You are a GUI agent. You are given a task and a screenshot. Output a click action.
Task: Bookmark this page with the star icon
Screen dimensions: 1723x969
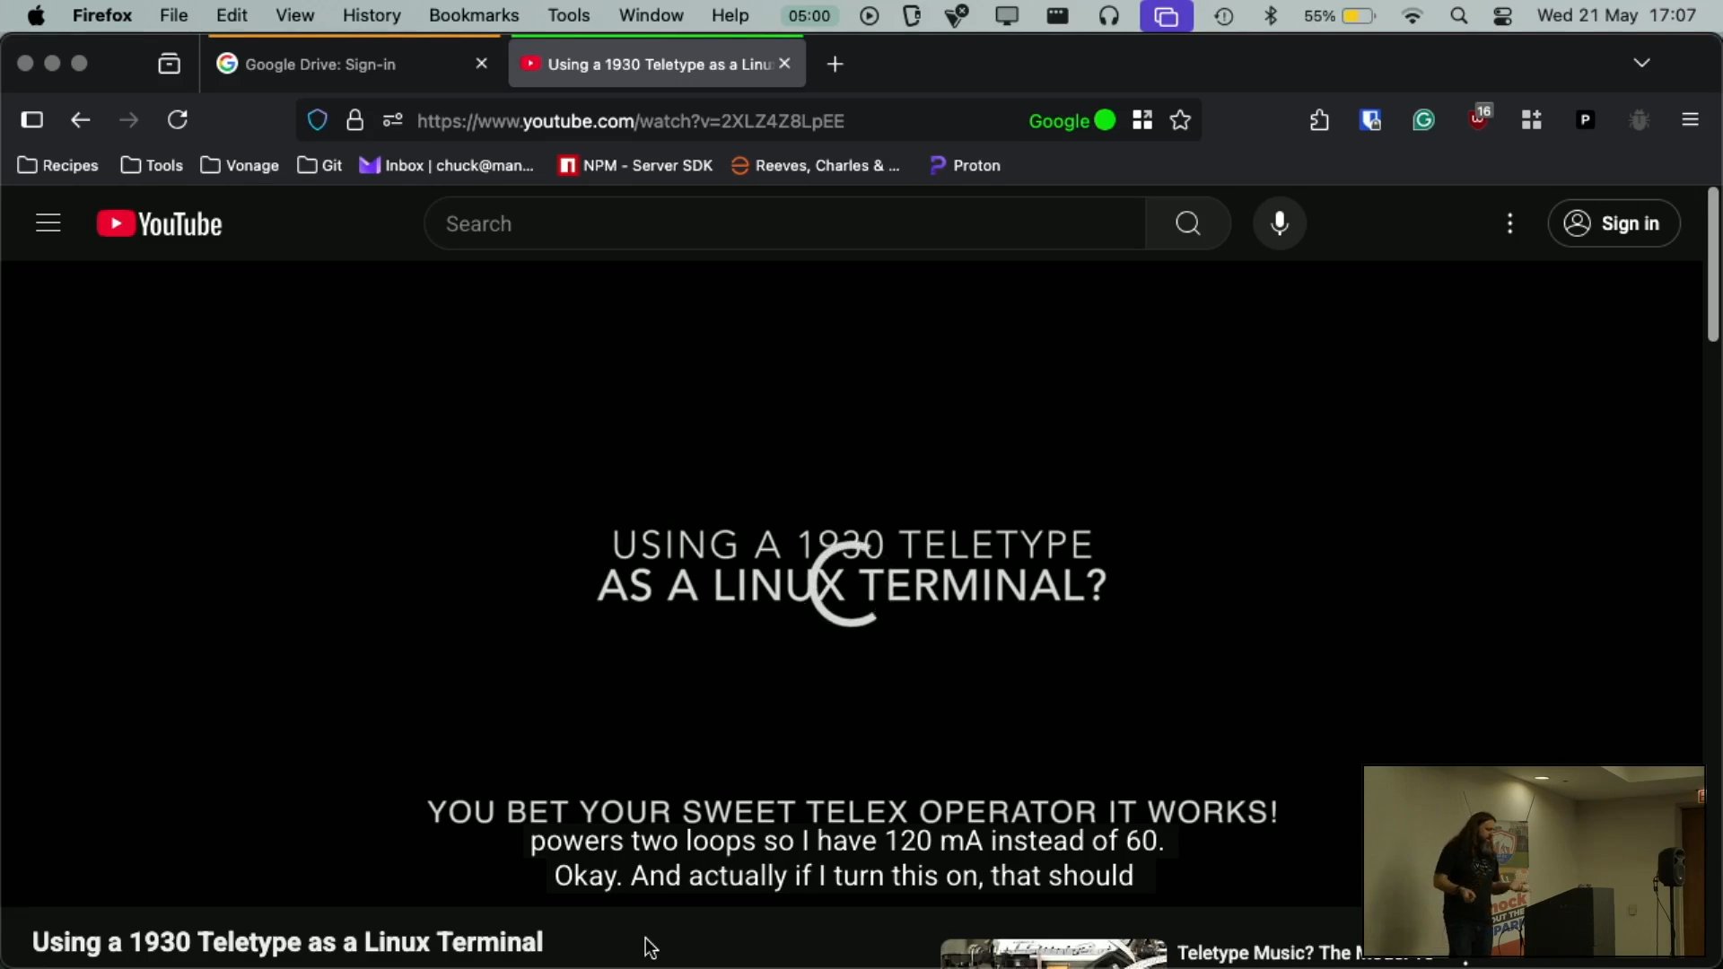tap(1181, 120)
